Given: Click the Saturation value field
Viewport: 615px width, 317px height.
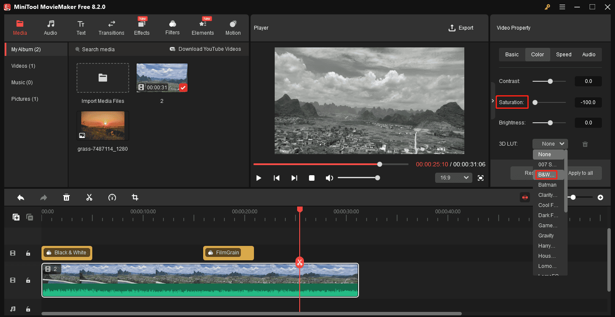Looking at the screenshot, I should click(588, 102).
